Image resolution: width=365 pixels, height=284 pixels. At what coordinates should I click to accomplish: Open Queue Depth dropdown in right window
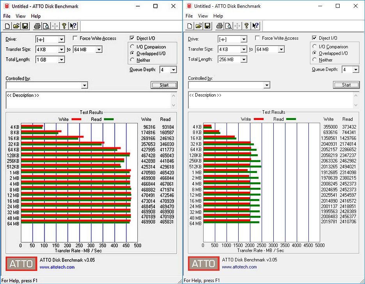click(x=356, y=69)
